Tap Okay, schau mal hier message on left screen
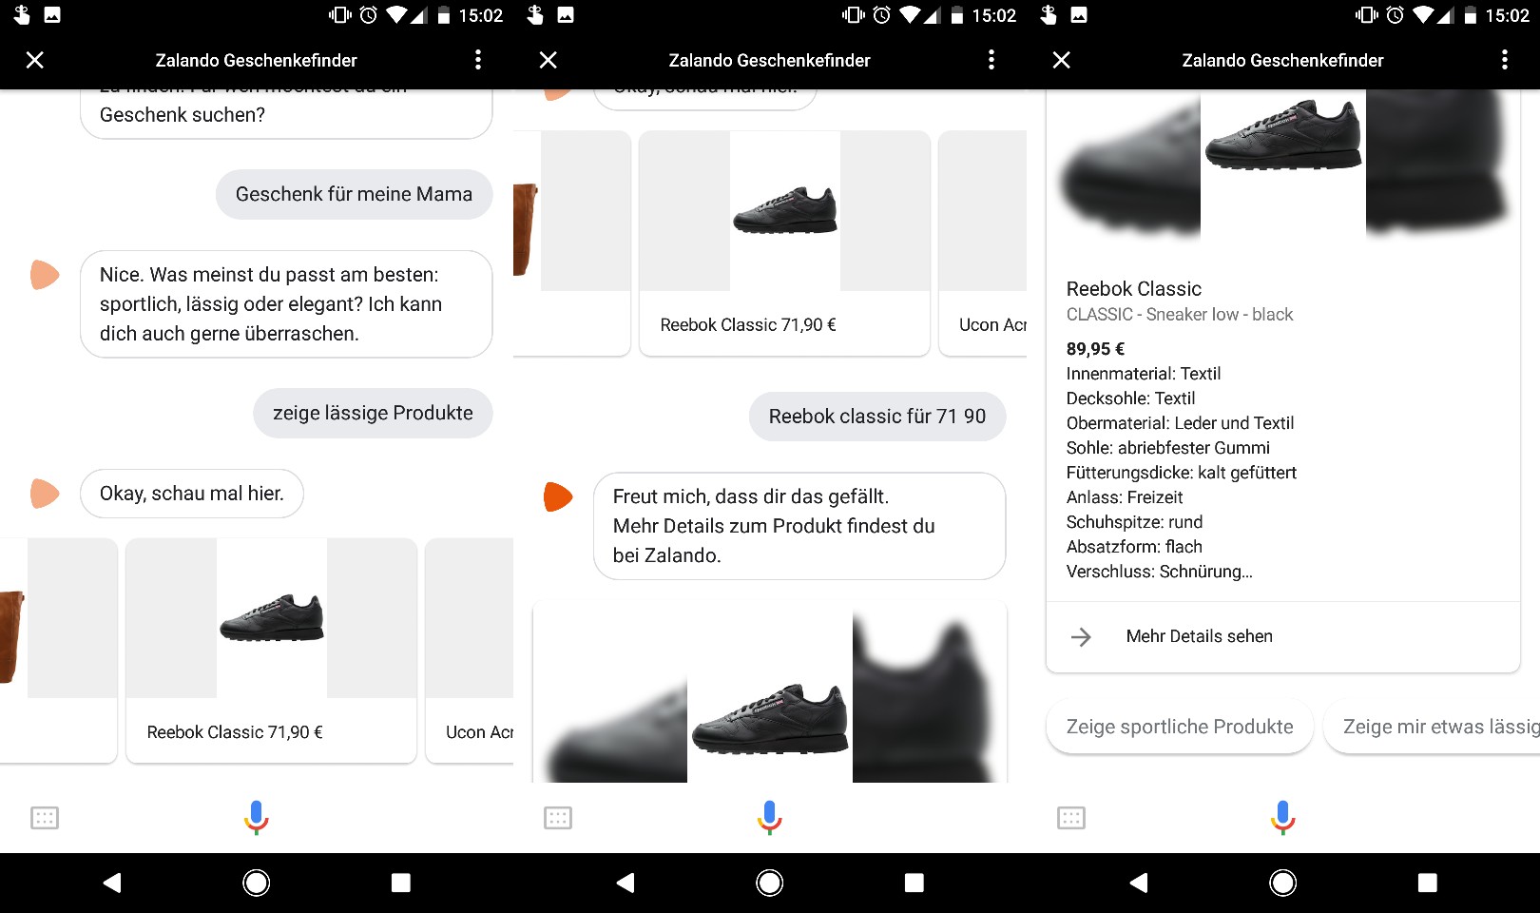Image resolution: width=1540 pixels, height=913 pixels. point(192,494)
